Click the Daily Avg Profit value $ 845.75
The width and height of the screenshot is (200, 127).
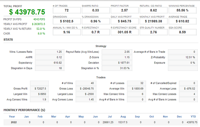point(125,21)
